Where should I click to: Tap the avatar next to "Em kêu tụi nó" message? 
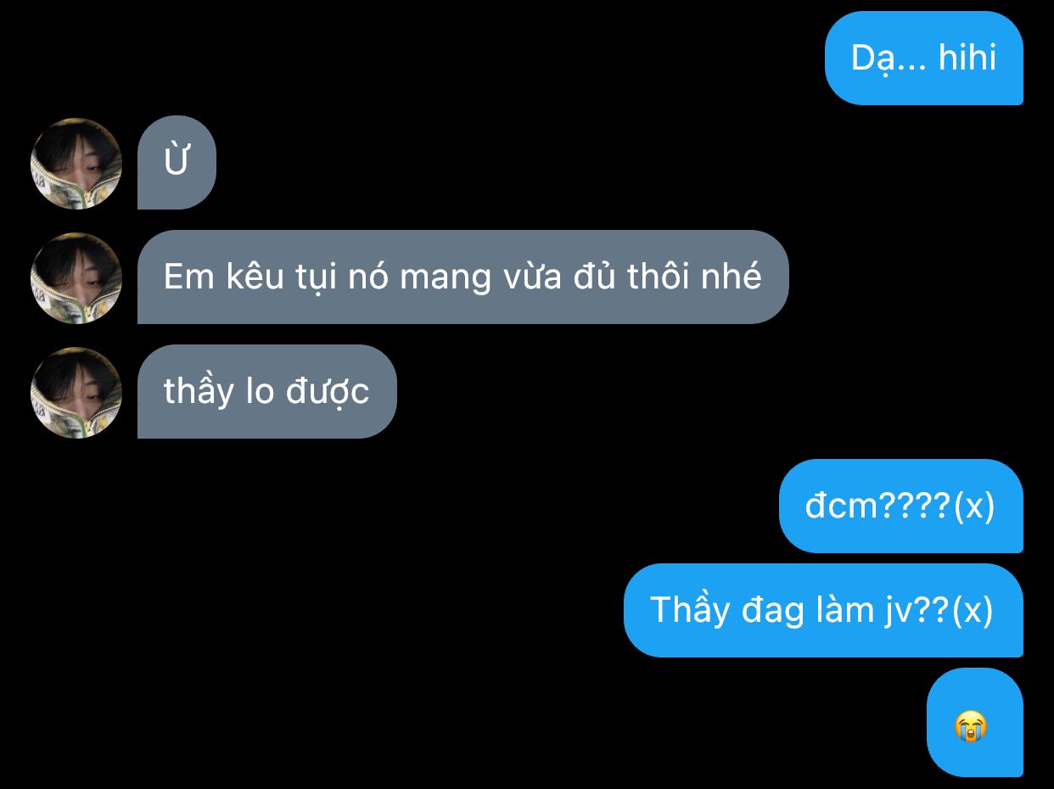76,277
